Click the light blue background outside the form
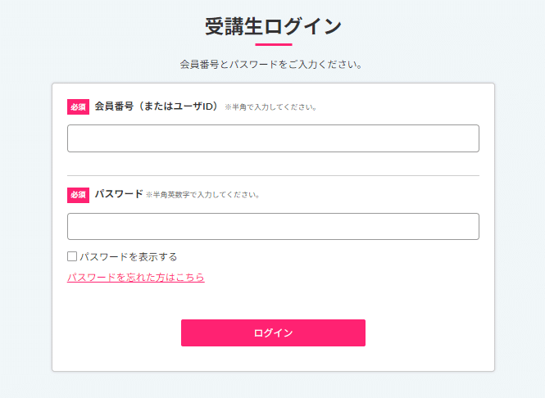545x398 pixels. [26, 208]
